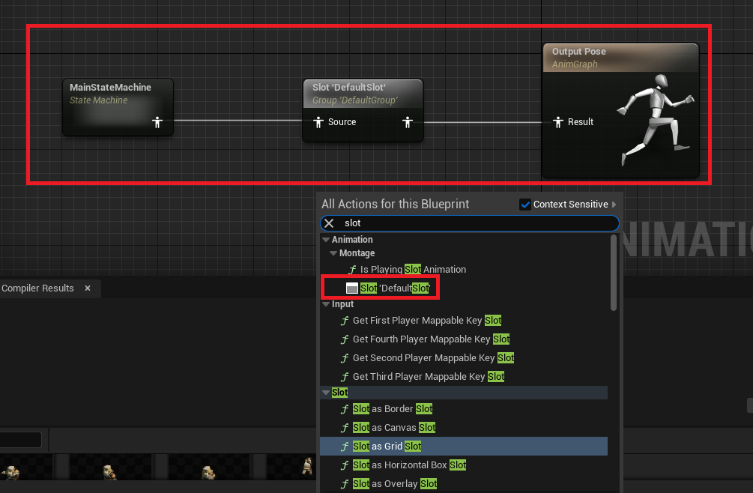Click the Slot 'DefaultSlot' node output pin
753x493 pixels.
(408, 122)
